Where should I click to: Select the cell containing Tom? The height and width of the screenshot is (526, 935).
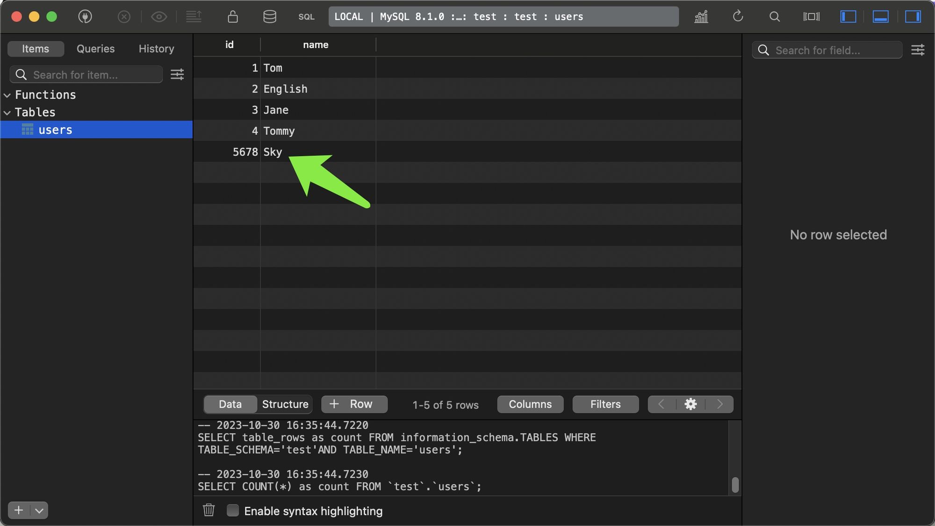(318, 68)
